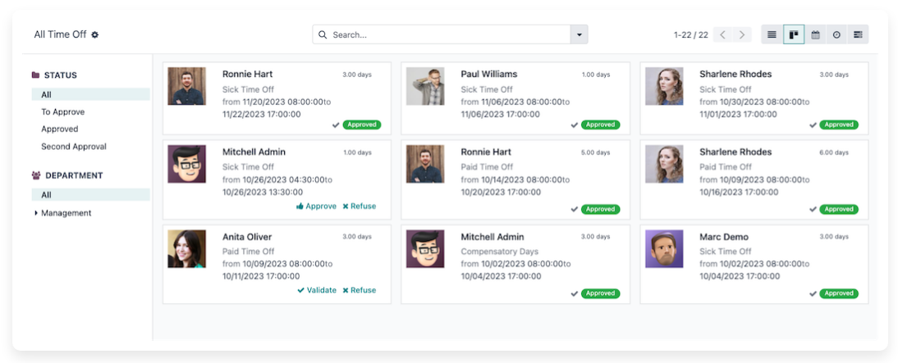Switch to list view icon
898x363 pixels.
[772, 34]
